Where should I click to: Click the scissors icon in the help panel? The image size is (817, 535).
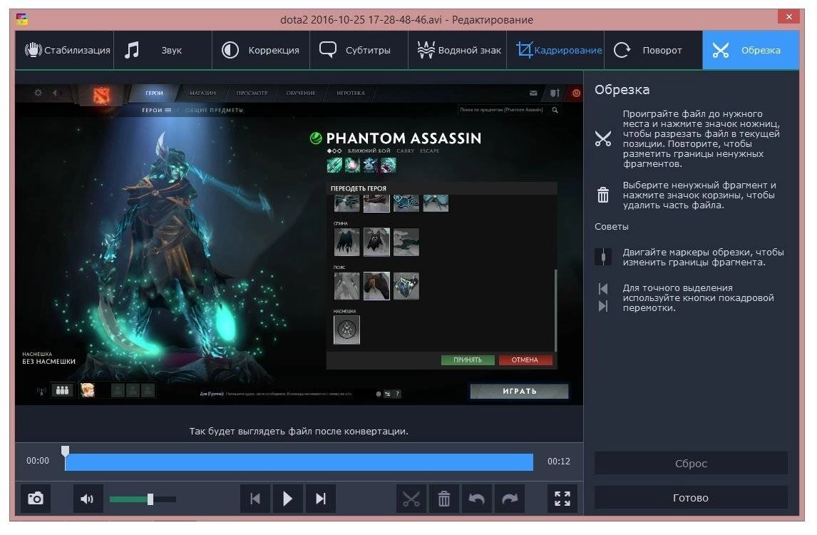[x=603, y=138]
